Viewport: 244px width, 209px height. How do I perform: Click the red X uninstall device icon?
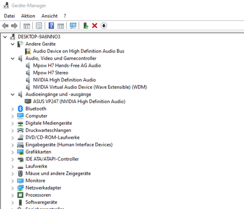coord(95,26)
